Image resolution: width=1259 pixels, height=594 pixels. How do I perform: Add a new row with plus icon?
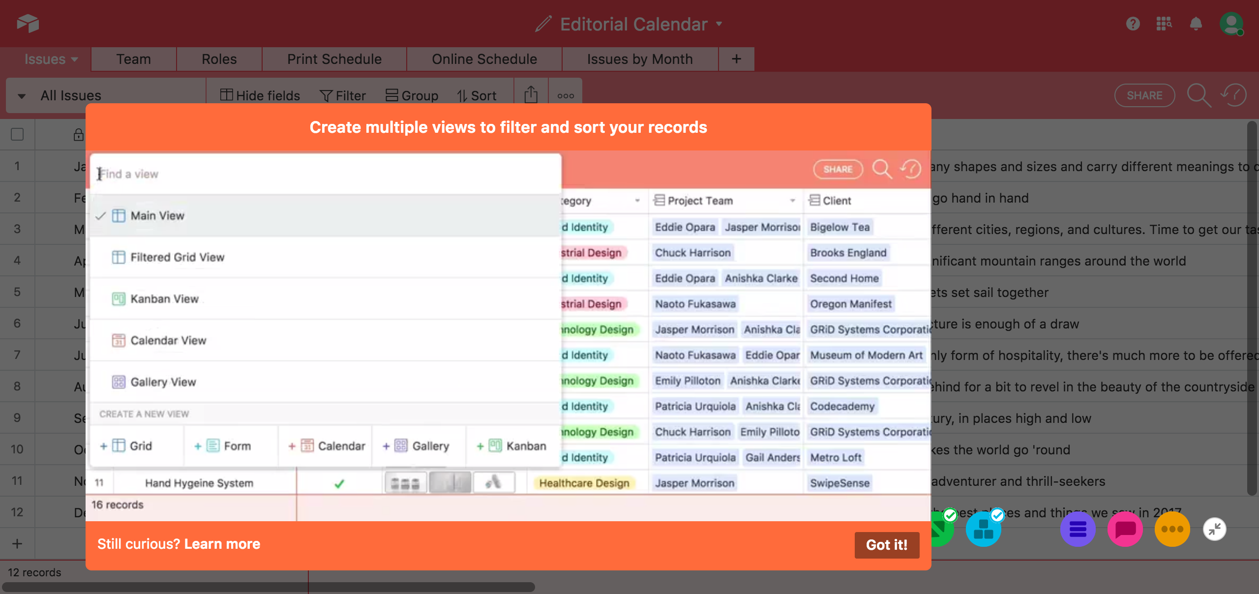click(17, 543)
